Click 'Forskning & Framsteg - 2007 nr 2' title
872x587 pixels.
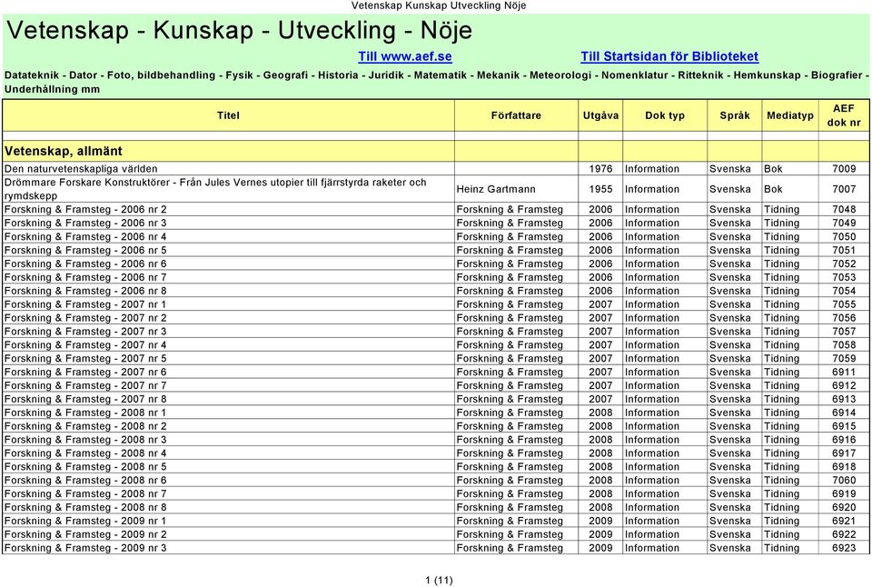click(x=85, y=318)
